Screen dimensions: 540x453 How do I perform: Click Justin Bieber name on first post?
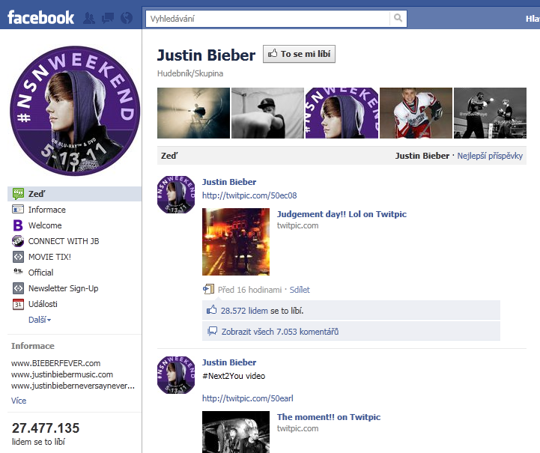click(229, 182)
